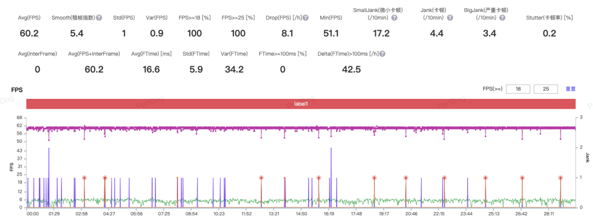This screenshot has width=593, height=218.
Task: Open help icon beside Drop(FPS) [/h]
Action: pos(306,18)
